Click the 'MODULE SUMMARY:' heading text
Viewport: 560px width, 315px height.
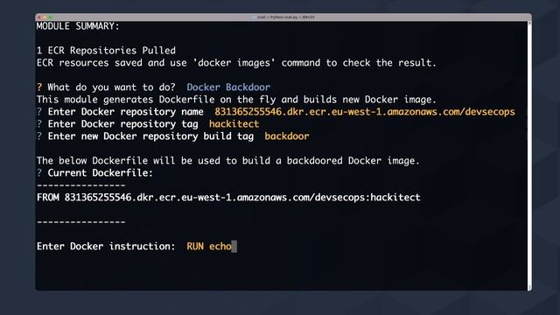(x=78, y=26)
